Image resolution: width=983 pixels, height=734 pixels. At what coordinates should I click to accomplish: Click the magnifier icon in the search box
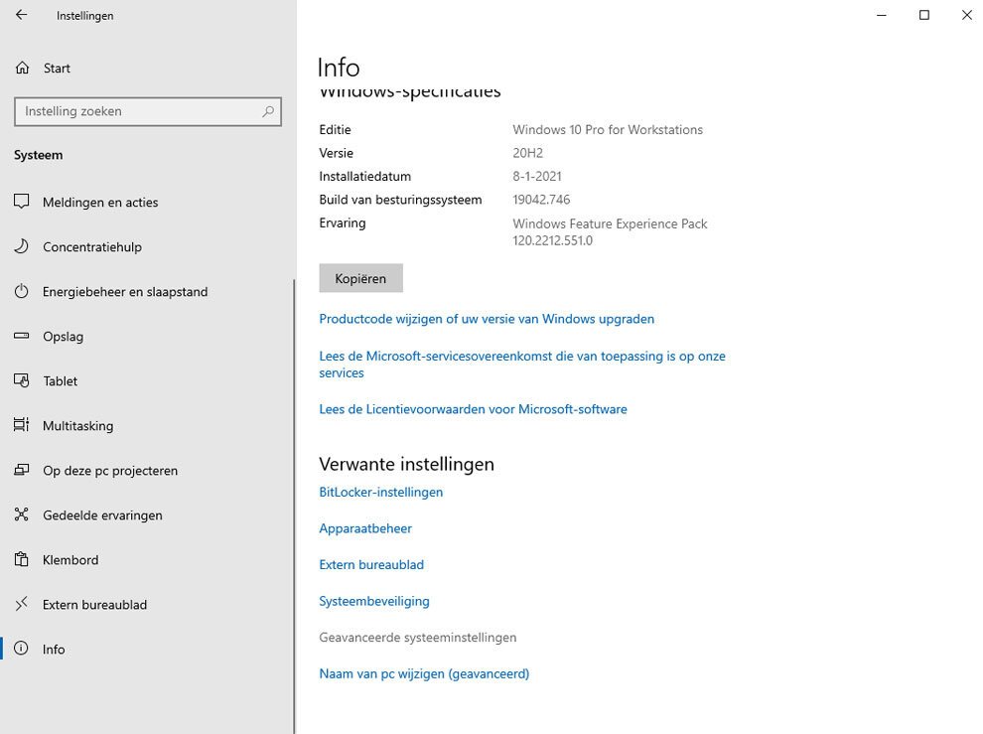tap(268, 111)
